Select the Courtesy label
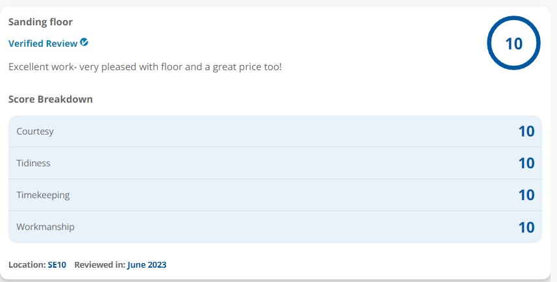The width and height of the screenshot is (557, 282). point(35,131)
